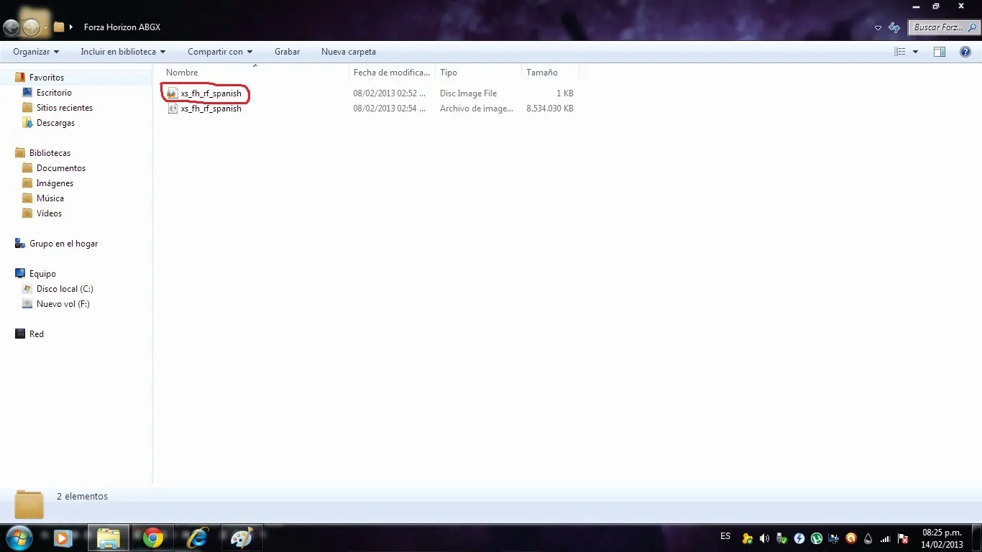This screenshot has height=552, width=982.
Task: Navigate back with the back arrow
Action: 12,28
